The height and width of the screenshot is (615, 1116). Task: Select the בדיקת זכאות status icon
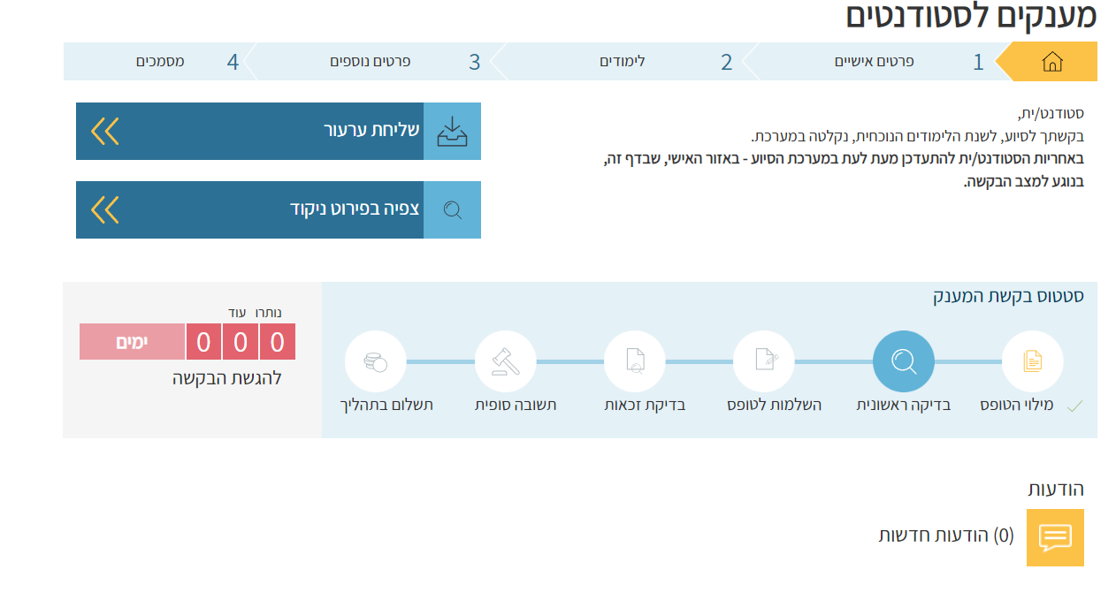pyautogui.click(x=635, y=361)
